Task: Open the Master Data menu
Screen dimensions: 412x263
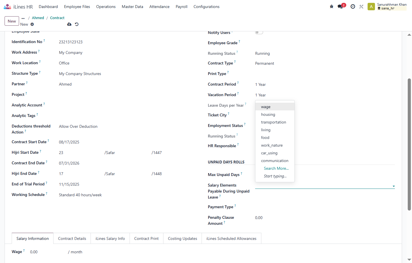Action: pyautogui.click(x=132, y=7)
